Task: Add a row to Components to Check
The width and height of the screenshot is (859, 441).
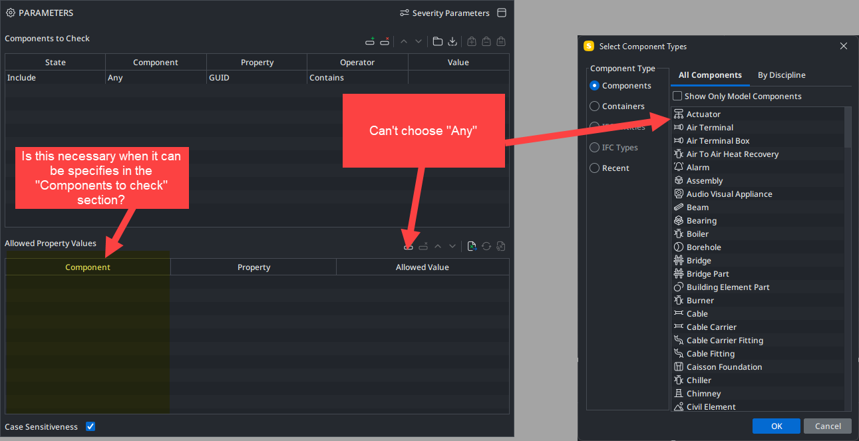Action: 370,41
